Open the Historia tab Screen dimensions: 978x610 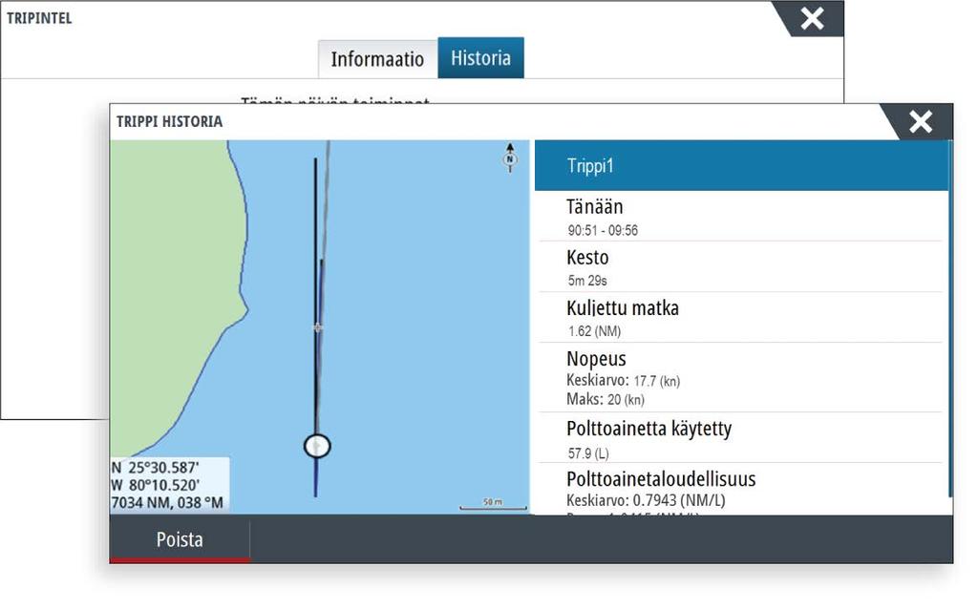pyautogui.click(x=481, y=58)
